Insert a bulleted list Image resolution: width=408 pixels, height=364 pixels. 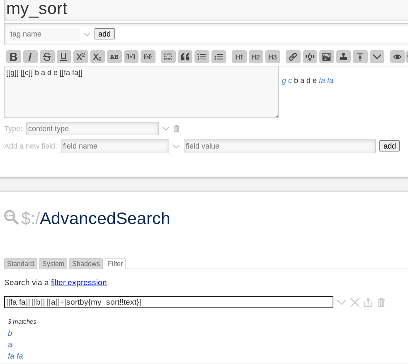point(202,57)
